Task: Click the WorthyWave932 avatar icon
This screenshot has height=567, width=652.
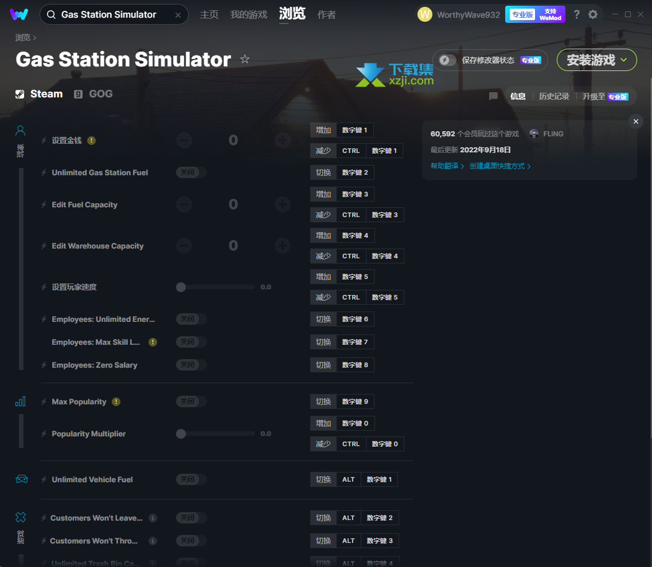Action: (424, 14)
